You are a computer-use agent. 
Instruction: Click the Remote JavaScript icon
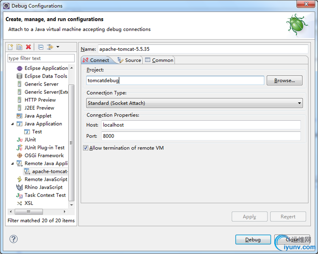click(20, 179)
